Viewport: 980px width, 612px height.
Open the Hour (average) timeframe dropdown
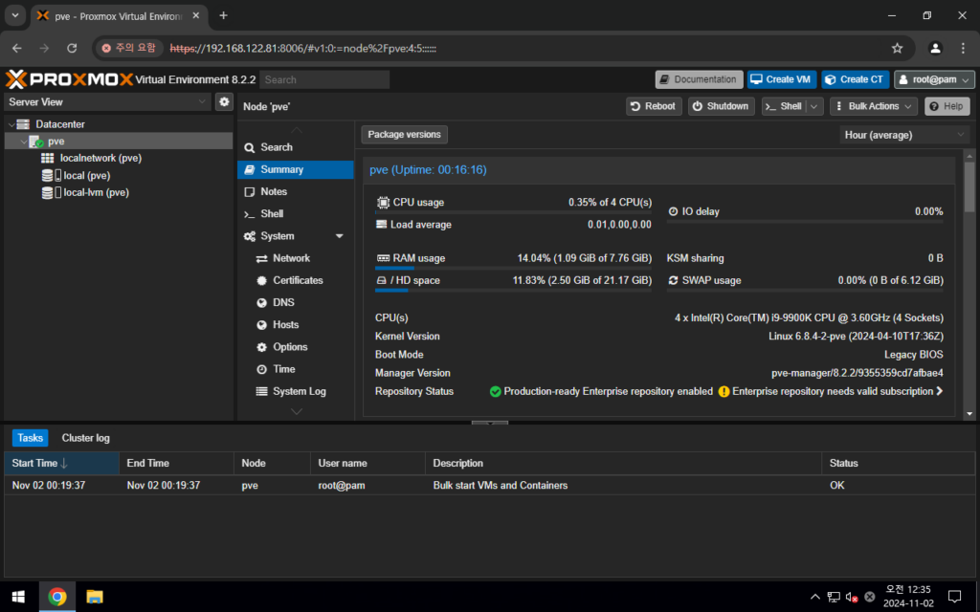pos(904,135)
